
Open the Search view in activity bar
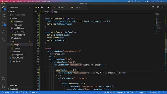4,16
